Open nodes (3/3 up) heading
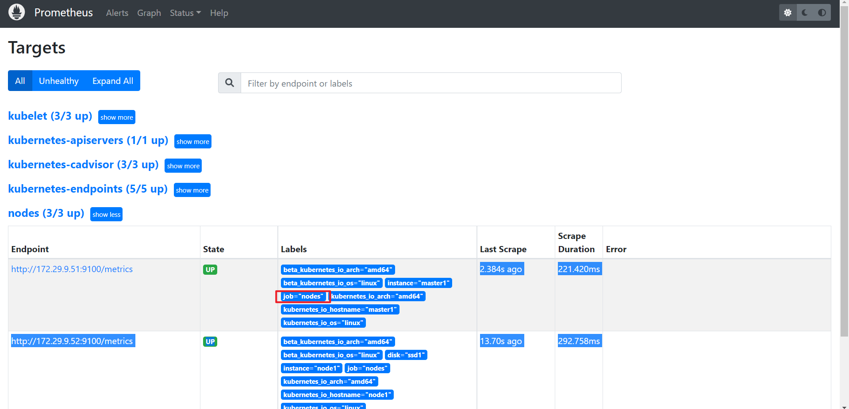The height and width of the screenshot is (409, 849). [x=46, y=213]
